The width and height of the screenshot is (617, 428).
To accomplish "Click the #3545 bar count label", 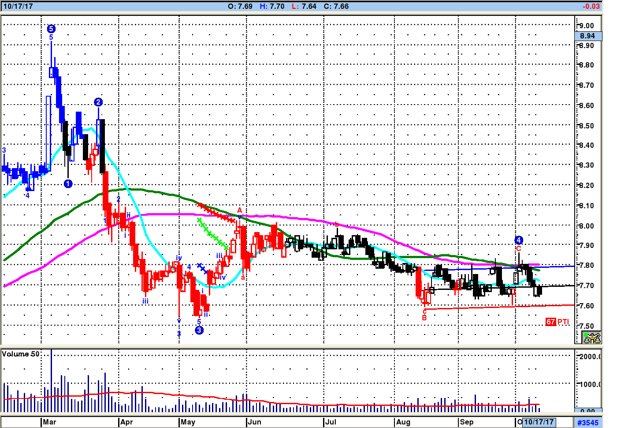I will click(x=588, y=423).
